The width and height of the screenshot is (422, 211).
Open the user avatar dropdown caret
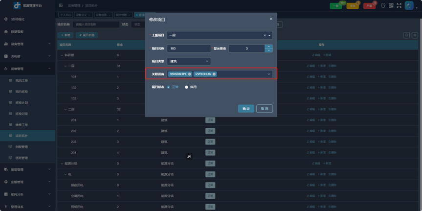(x=416, y=8)
